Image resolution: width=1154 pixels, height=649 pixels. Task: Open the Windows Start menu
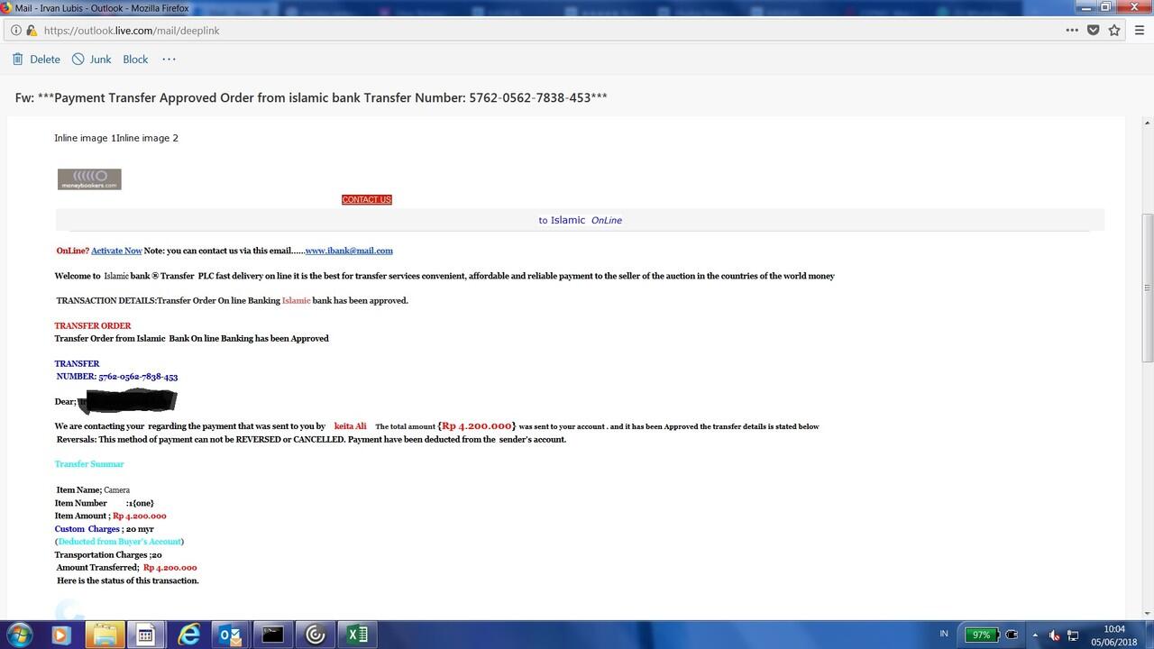pyautogui.click(x=19, y=635)
